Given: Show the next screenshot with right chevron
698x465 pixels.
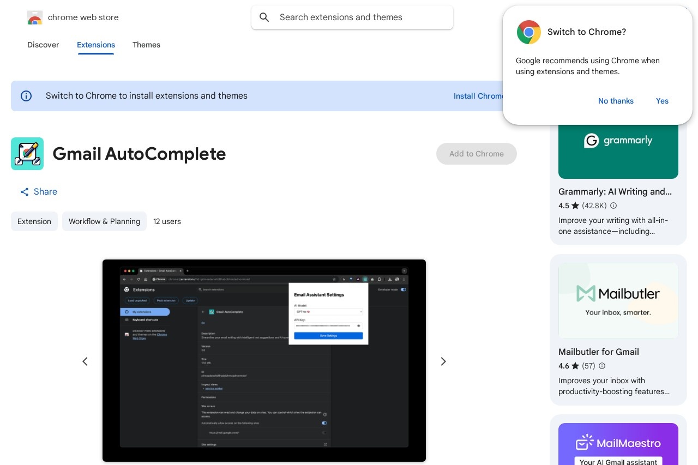Looking at the screenshot, I should (443, 361).
